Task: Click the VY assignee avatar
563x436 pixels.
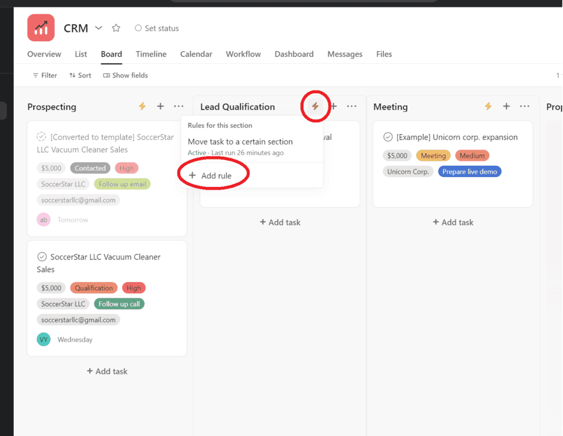Action: [43, 339]
